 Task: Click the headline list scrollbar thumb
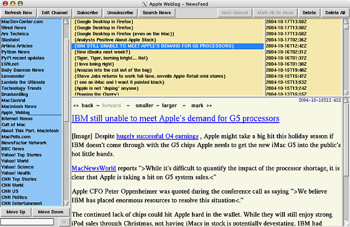pos(346,27)
